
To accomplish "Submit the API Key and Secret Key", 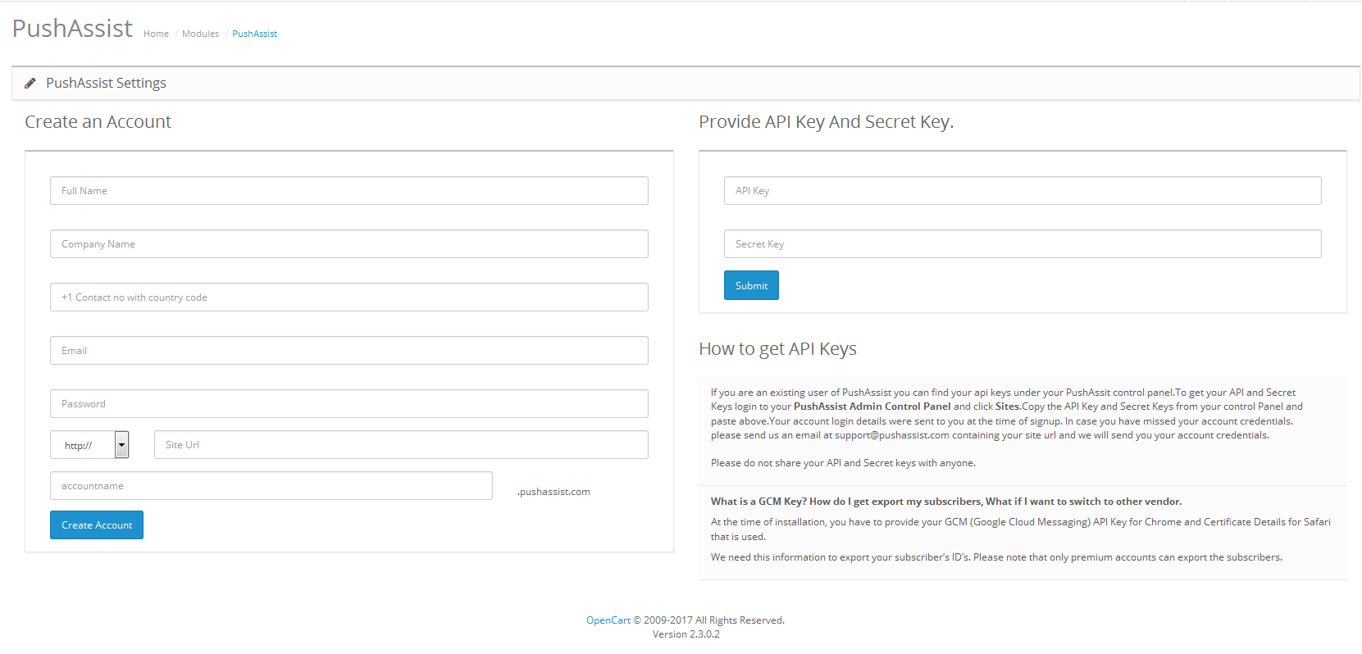I will [751, 285].
